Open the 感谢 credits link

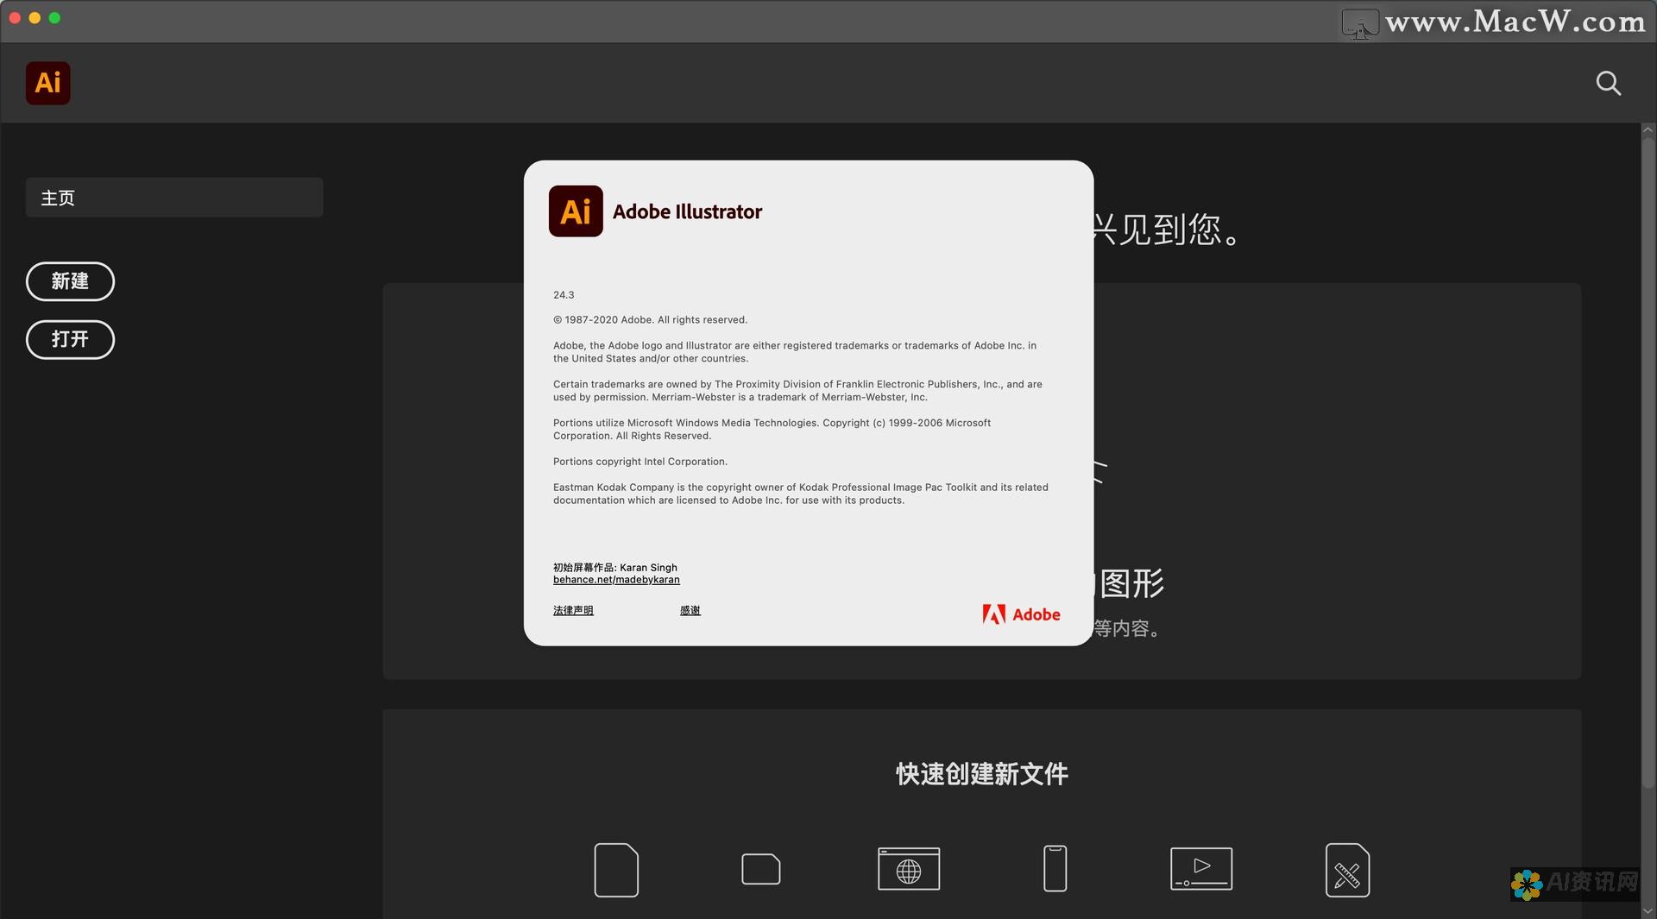(x=690, y=610)
